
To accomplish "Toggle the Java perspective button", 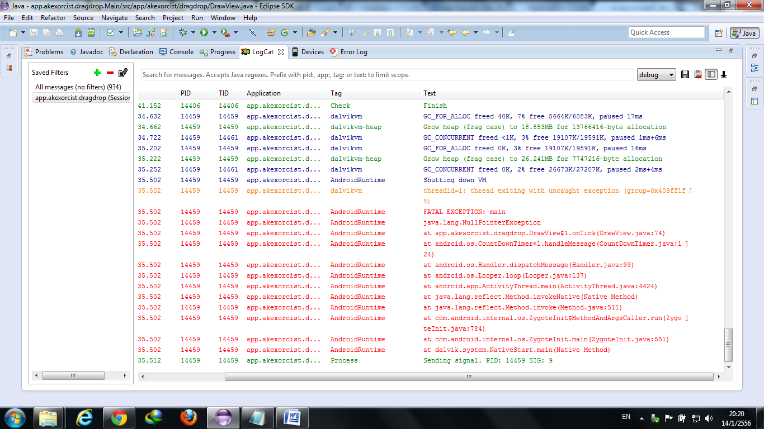I will (744, 33).
